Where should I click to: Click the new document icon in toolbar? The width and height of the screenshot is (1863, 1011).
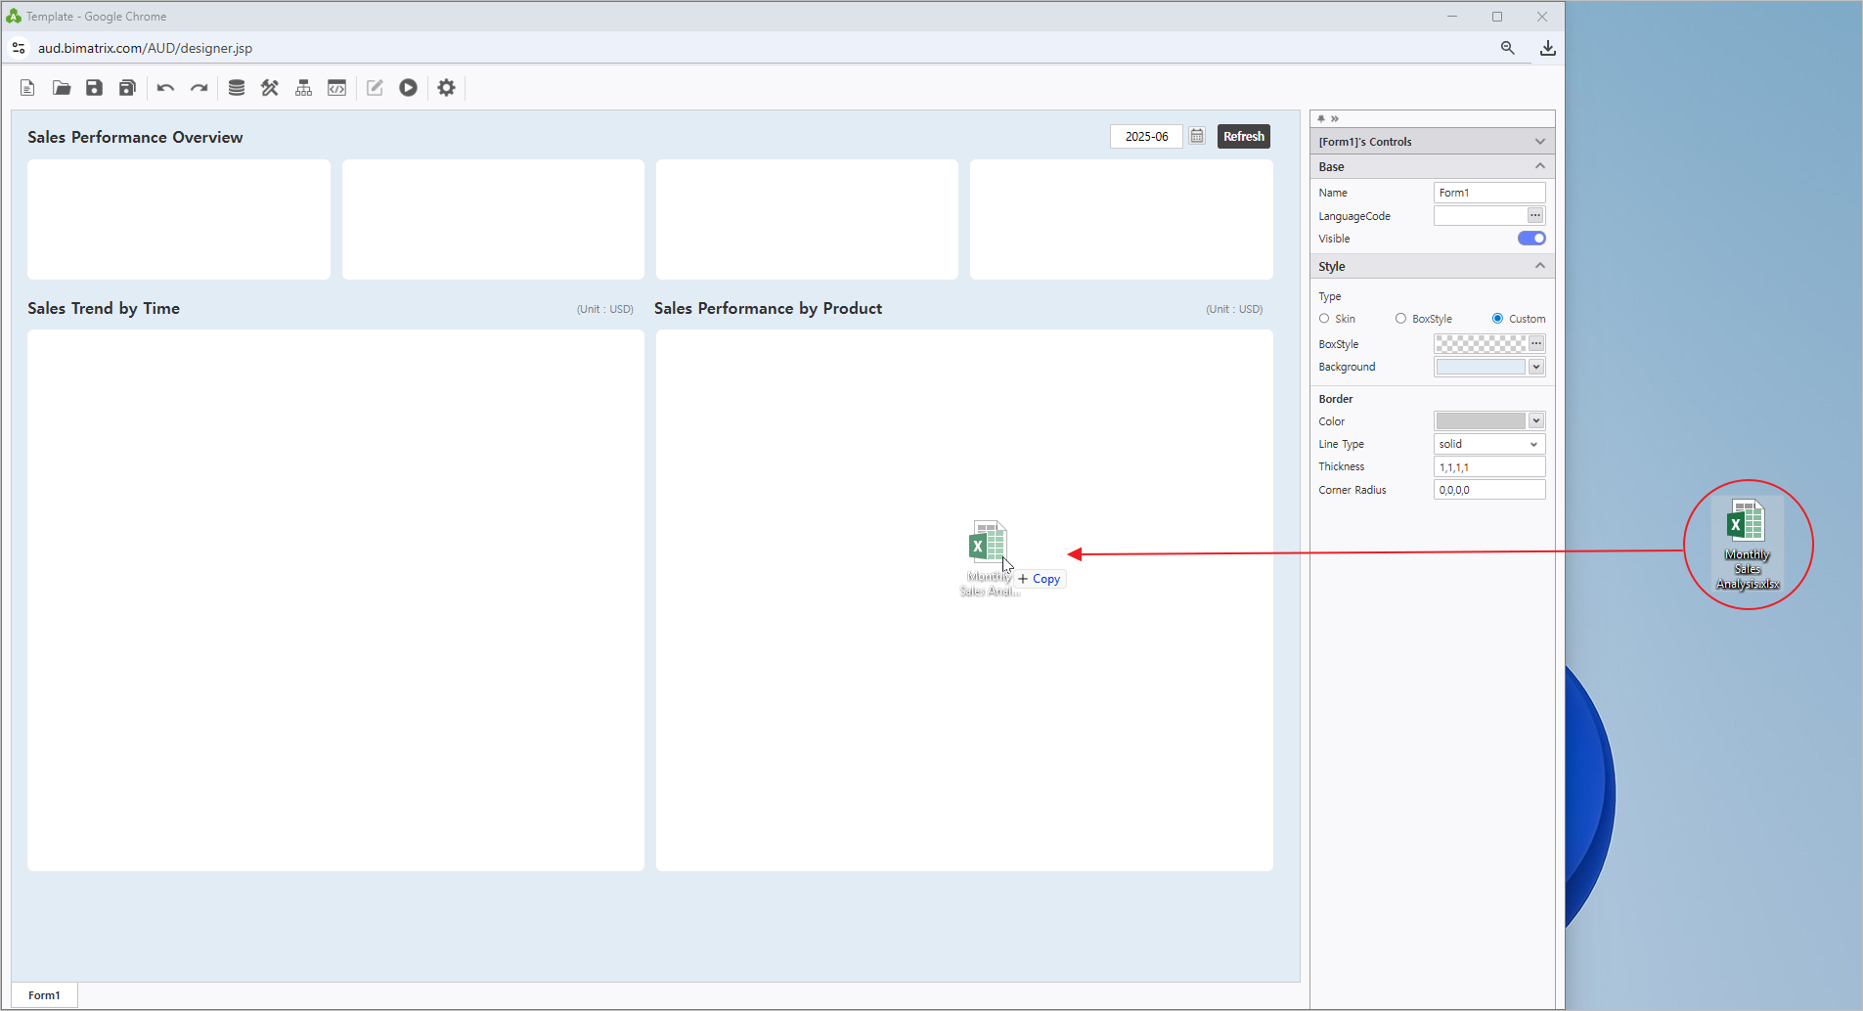pyautogui.click(x=27, y=88)
